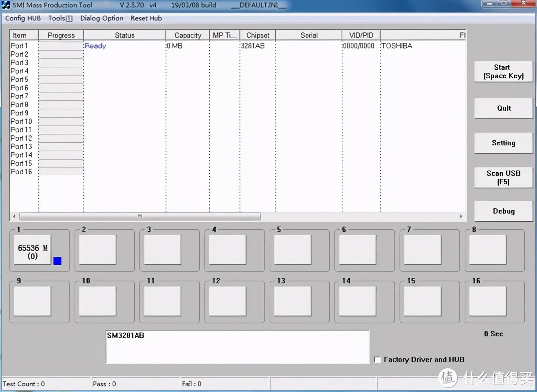
Task: Click the empty slot button numbered 12
Action: coord(227,301)
